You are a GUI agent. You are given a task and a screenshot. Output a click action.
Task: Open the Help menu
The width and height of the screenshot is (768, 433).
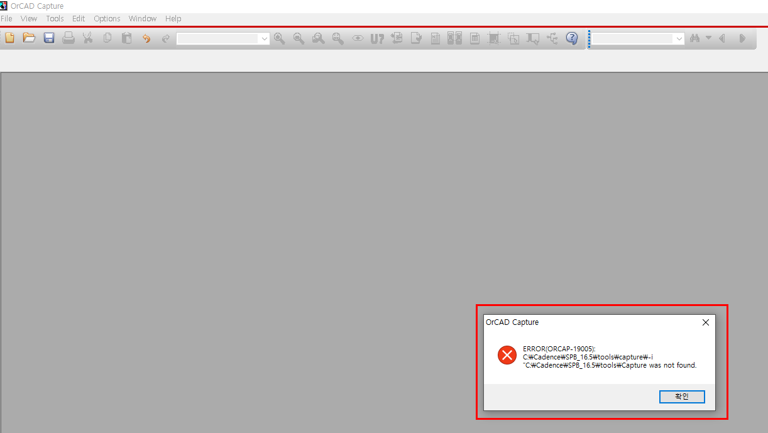click(x=173, y=19)
